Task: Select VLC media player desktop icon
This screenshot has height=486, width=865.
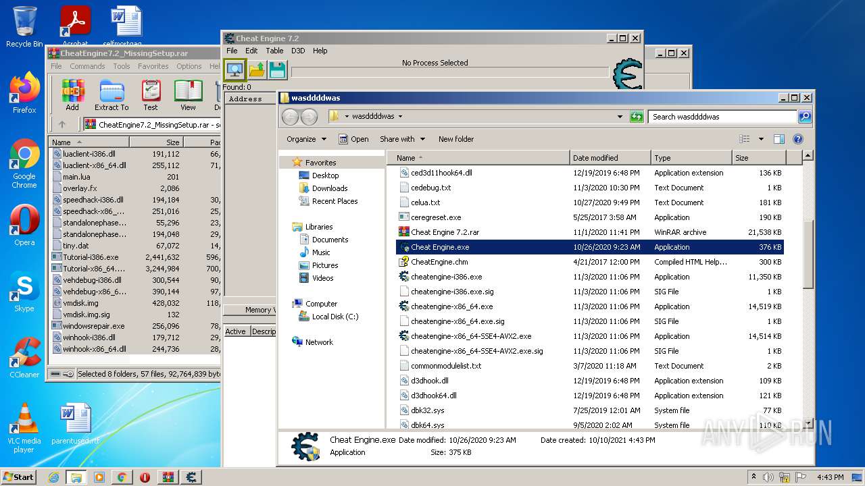Action: pyautogui.click(x=24, y=428)
